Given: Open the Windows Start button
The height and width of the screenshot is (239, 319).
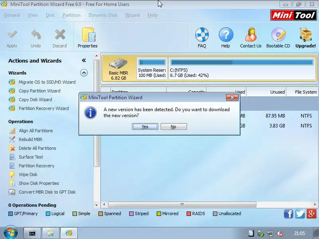Looking at the screenshot, I should (x=11, y=233).
